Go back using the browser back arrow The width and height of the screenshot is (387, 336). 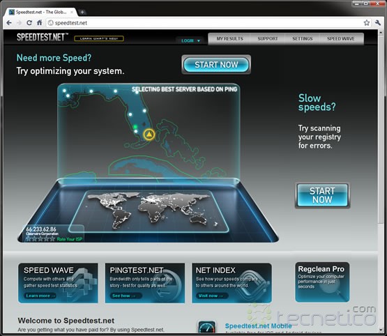coord(9,23)
